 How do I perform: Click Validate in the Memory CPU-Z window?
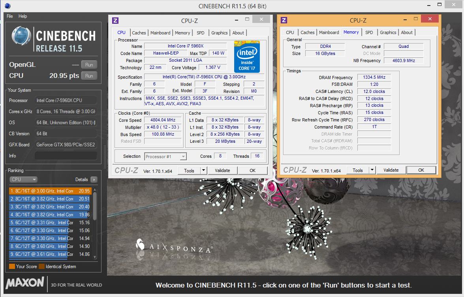tap(391, 170)
